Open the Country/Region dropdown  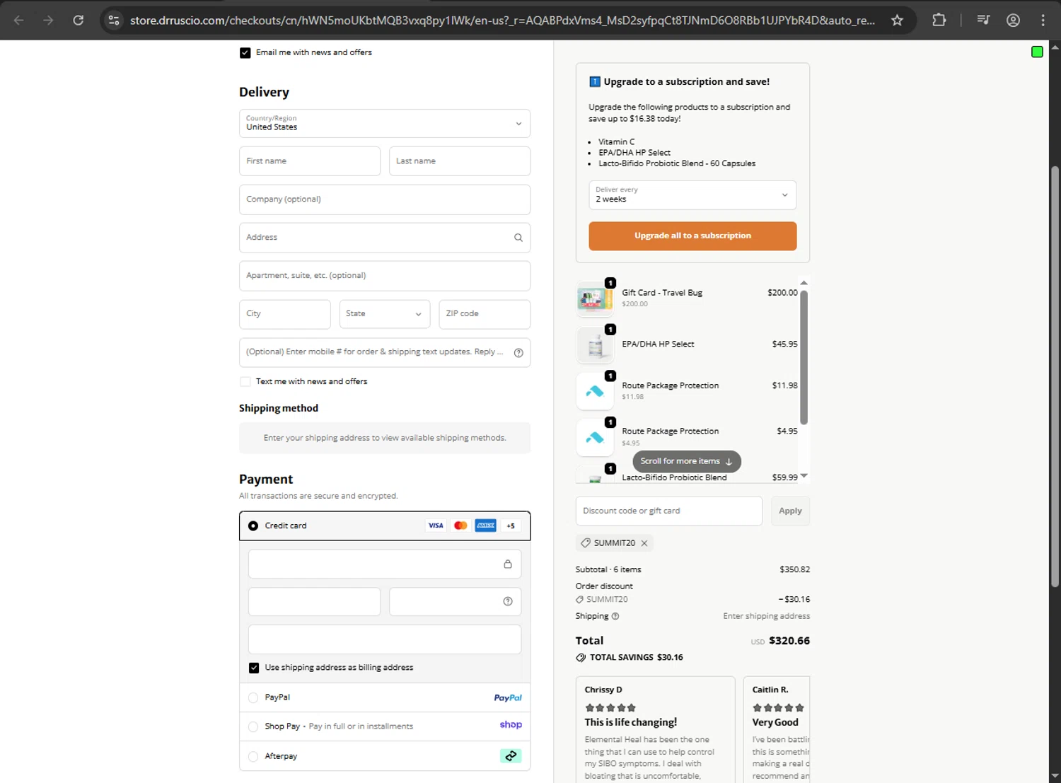tap(385, 124)
